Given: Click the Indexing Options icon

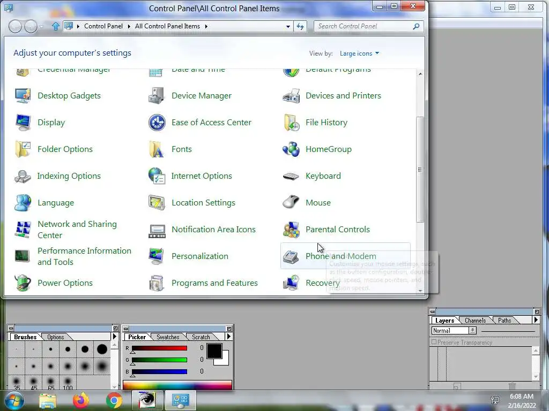Looking at the screenshot, I should [23, 176].
